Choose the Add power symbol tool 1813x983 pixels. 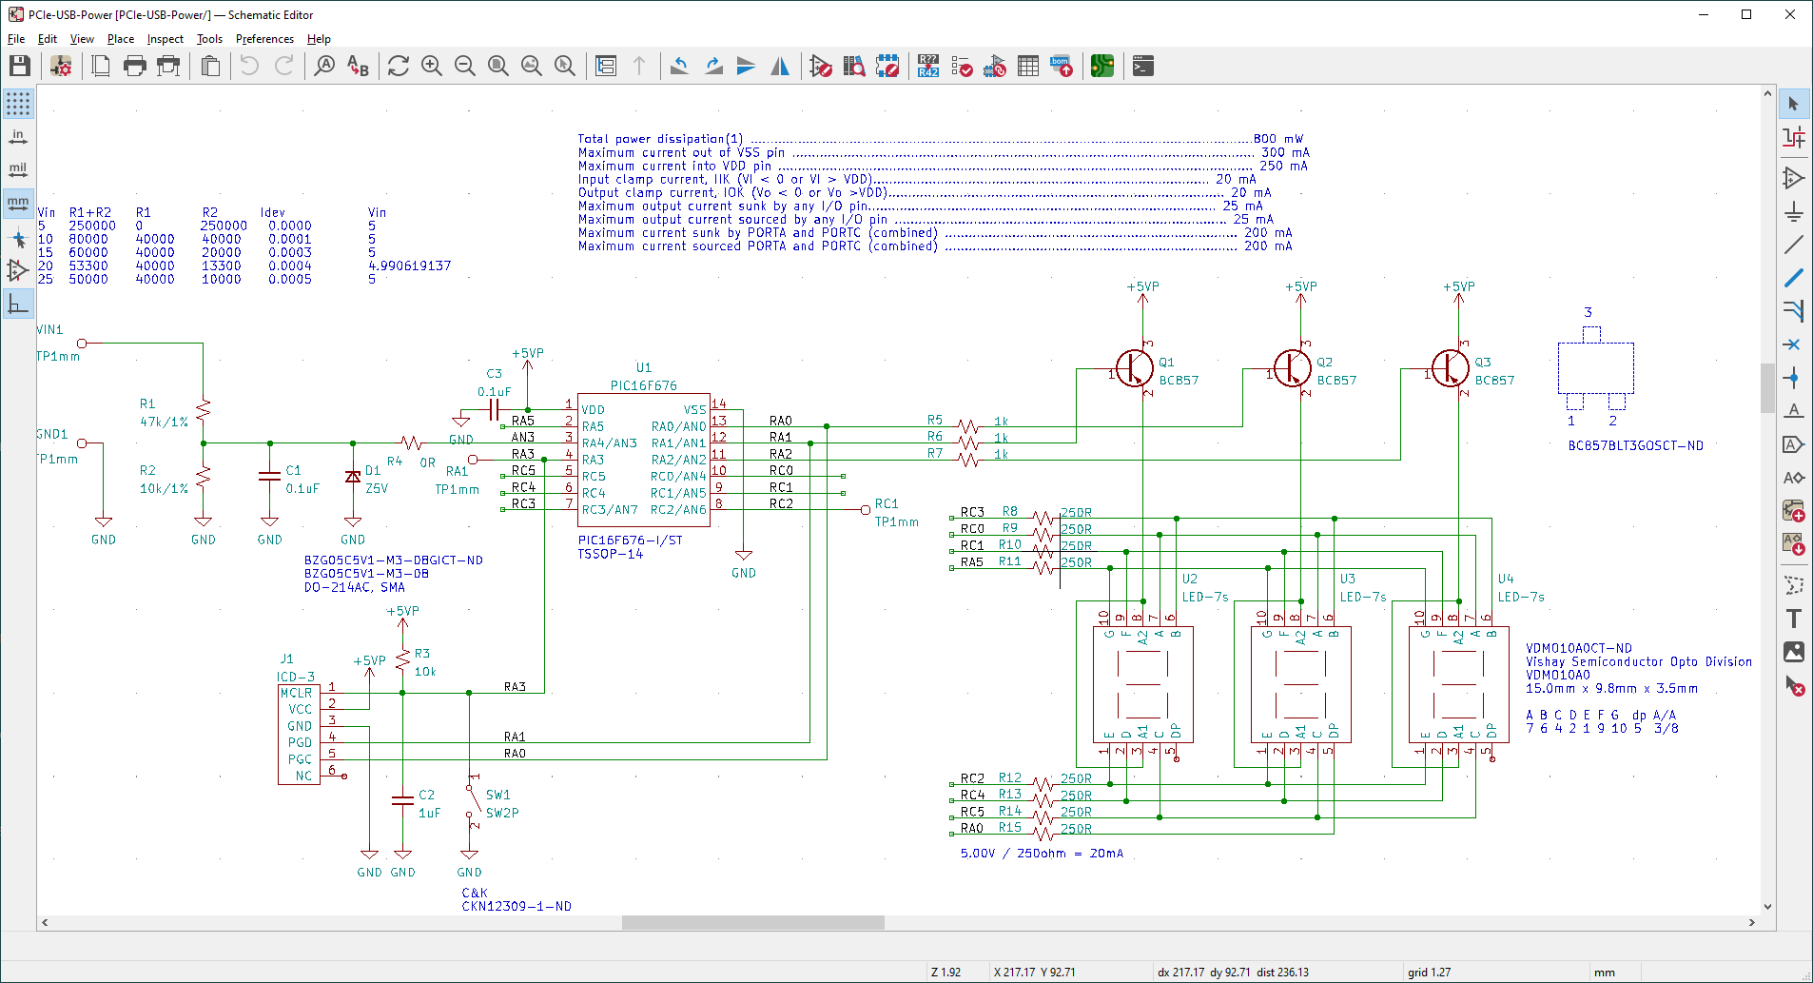pyautogui.click(x=1793, y=211)
